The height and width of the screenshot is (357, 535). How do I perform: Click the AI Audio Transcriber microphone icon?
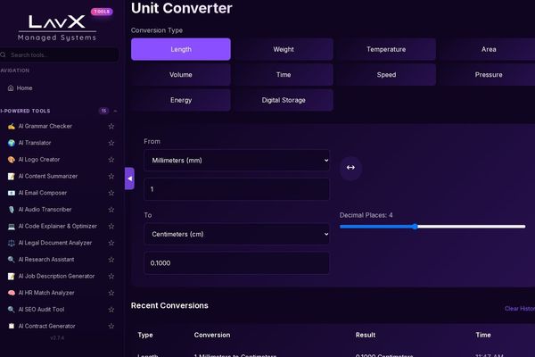click(x=12, y=210)
